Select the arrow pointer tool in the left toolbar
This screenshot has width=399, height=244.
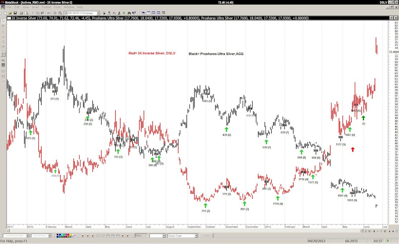[x=3, y=21]
